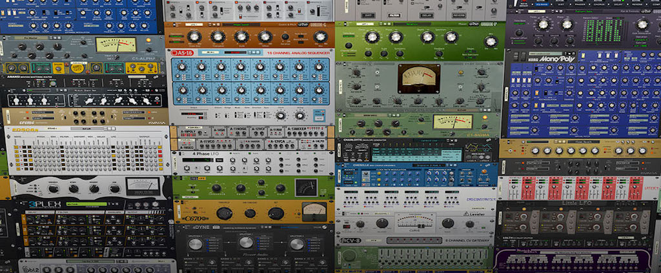Click the red "LATENCY" label
Screen dimensions: 661x273
tap(653, 188)
